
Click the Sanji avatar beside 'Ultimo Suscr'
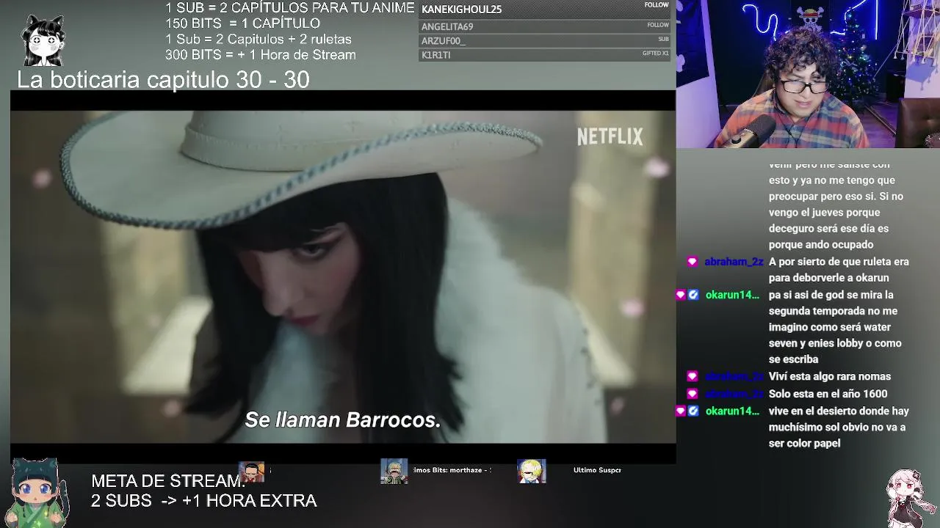pyautogui.click(x=531, y=471)
